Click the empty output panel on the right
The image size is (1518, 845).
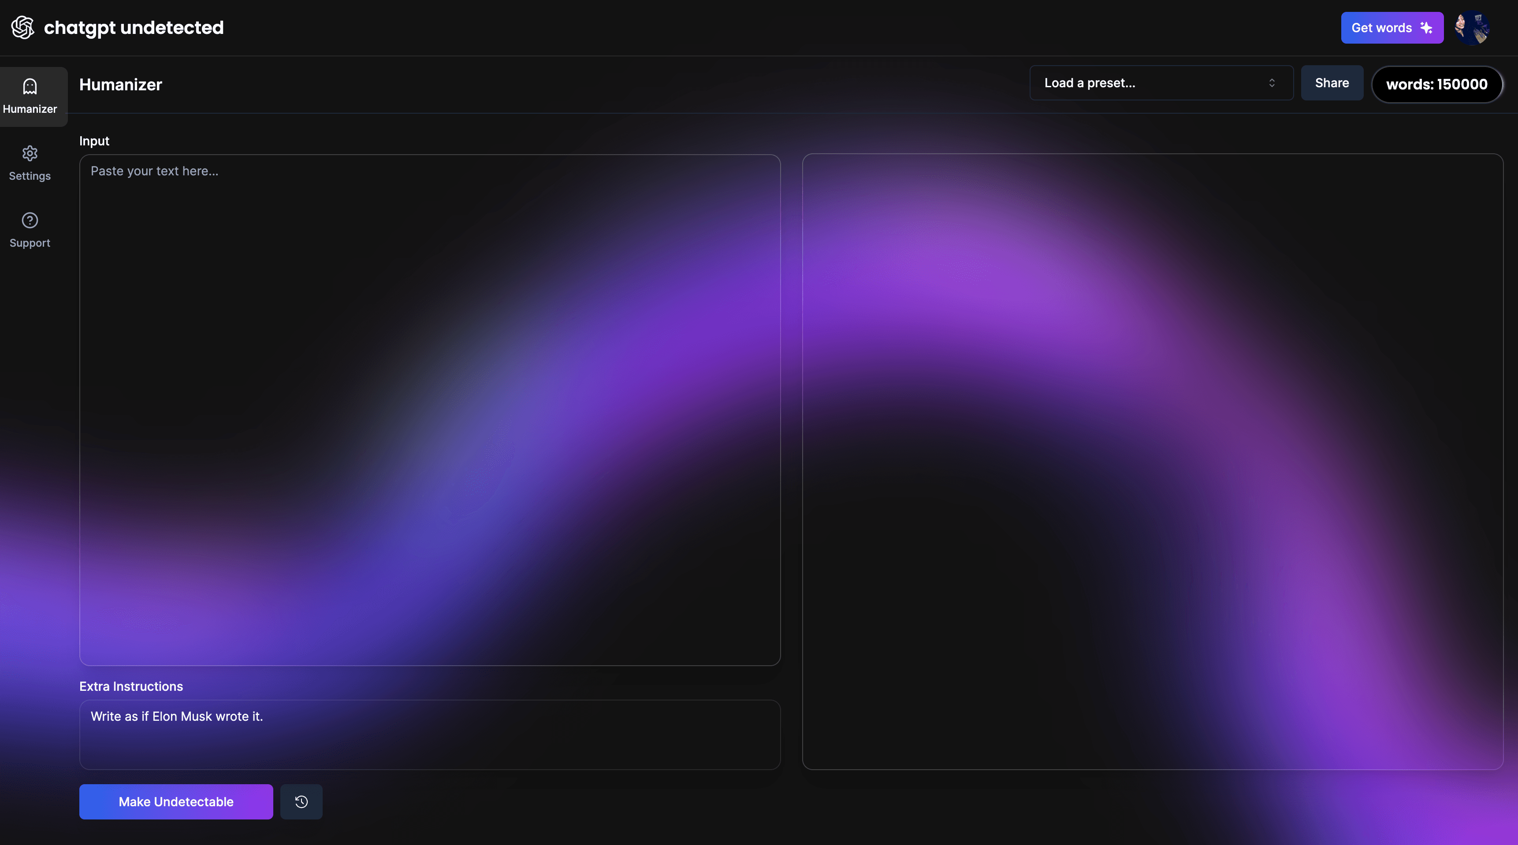[x=1152, y=461]
